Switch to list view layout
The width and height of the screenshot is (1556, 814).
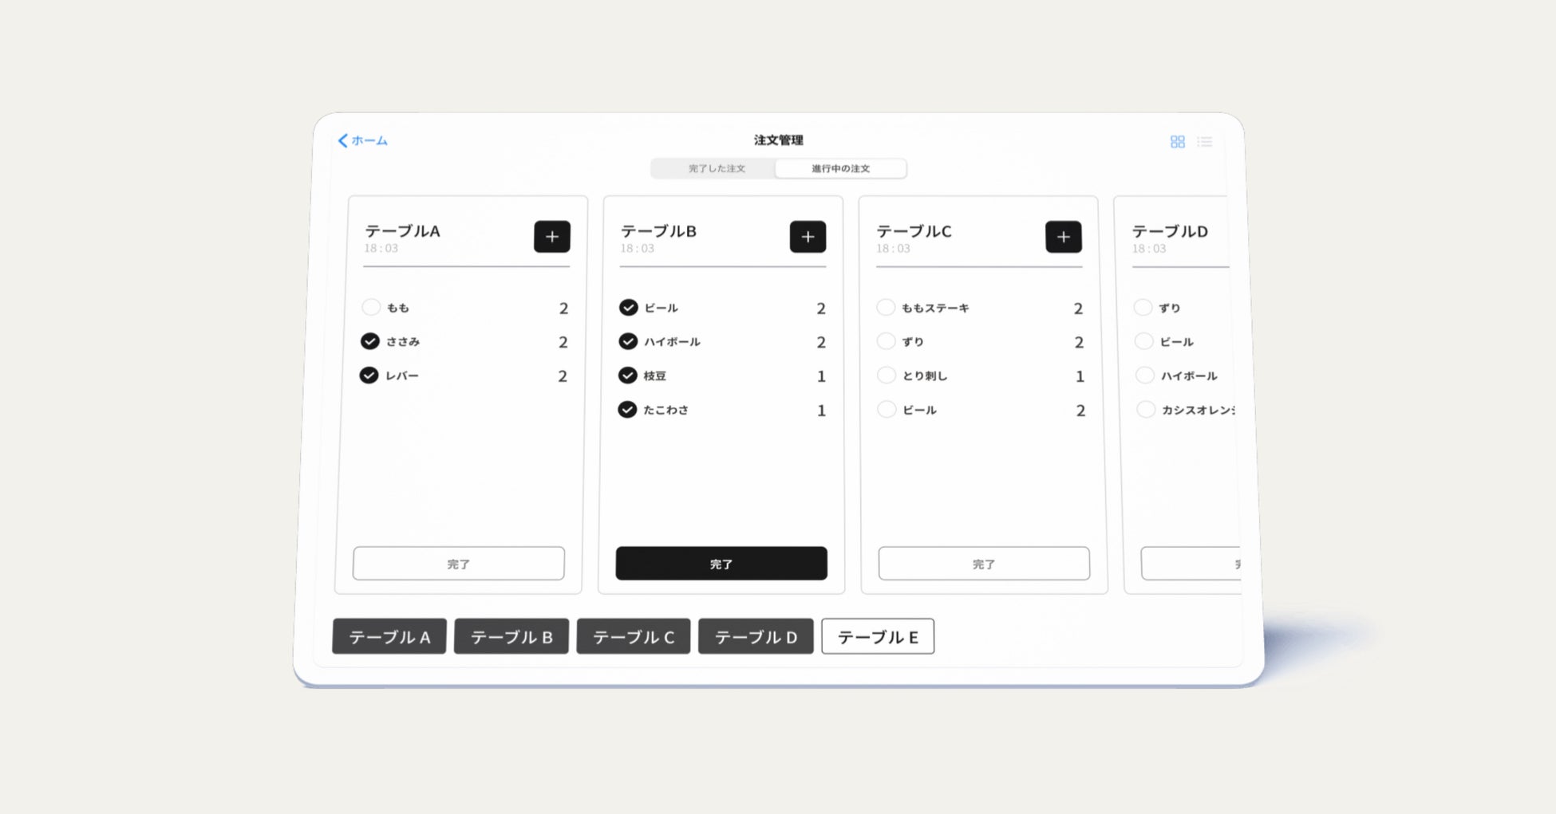[1204, 142]
